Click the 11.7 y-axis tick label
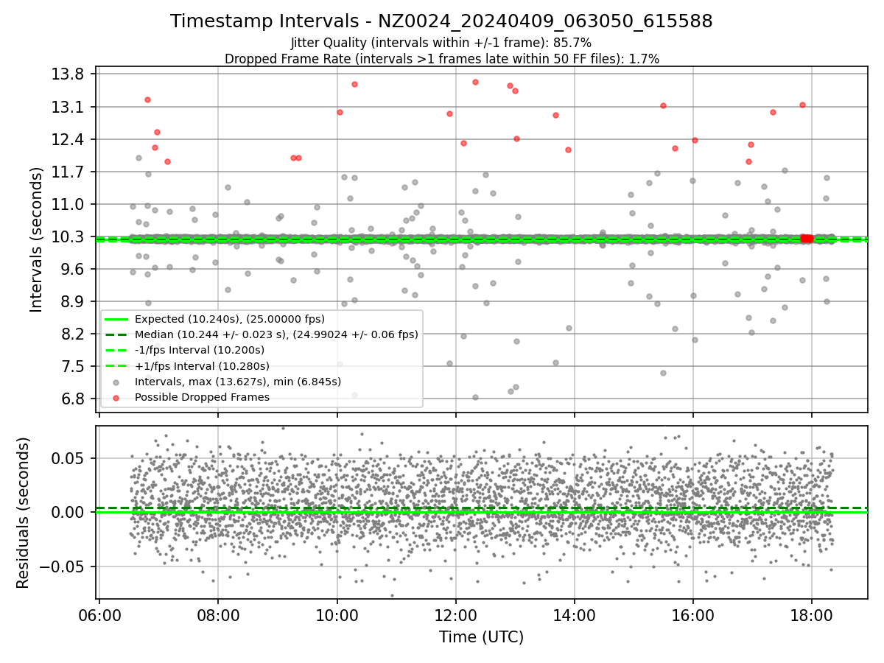 (69, 172)
